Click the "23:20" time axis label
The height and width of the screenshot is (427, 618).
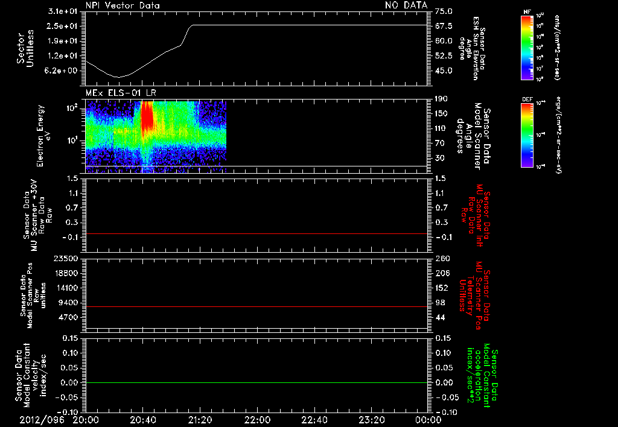click(371, 420)
